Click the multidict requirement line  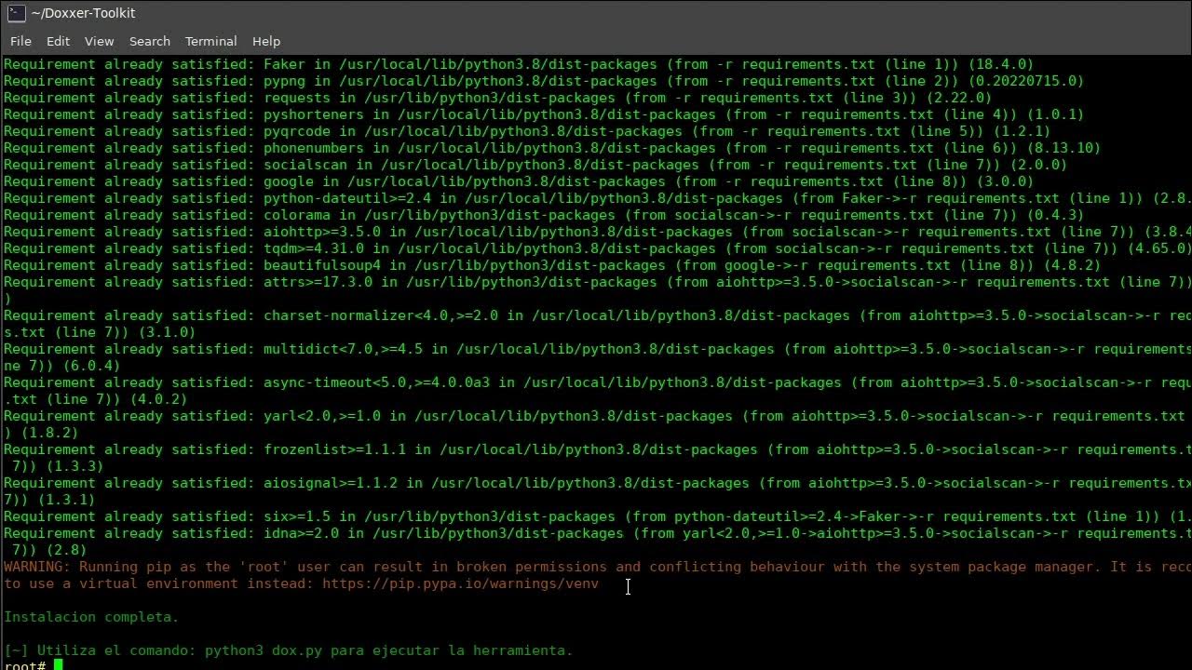click(596, 357)
